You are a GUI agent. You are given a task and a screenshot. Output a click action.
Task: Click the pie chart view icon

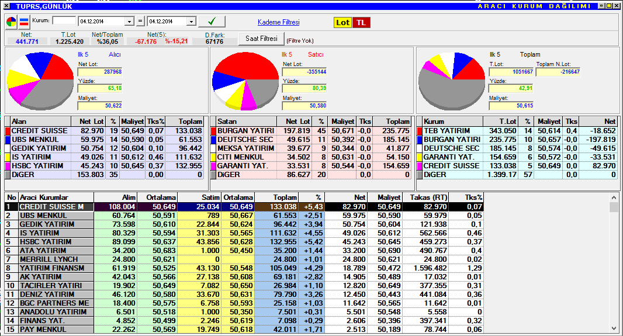click(12, 22)
